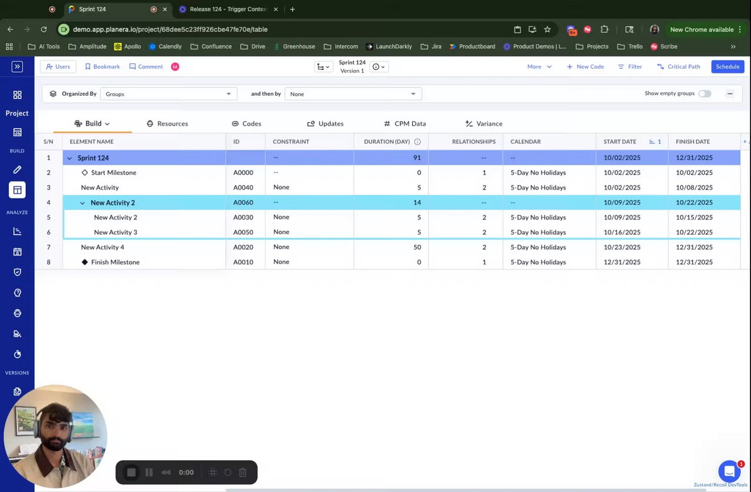Open Intercom chat bubble launcher
The width and height of the screenshot is (751, 492).
tap(729, 471)
